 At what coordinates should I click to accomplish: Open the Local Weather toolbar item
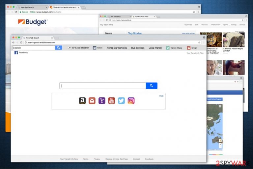point(78,48)
